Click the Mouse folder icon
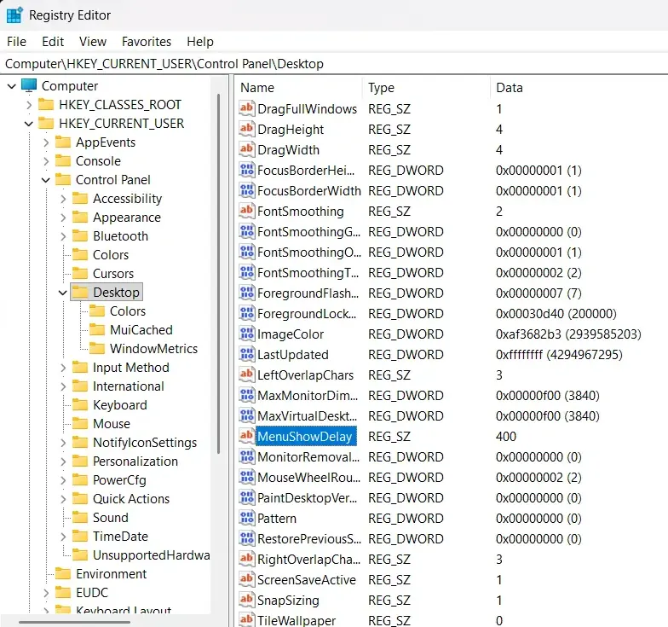 80,423
